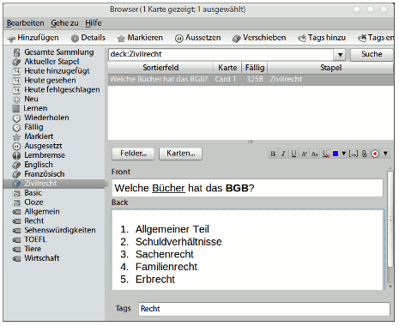399x326 pixels.
Task: Select the Zivilrecht deck in sidebar
Action: click(54, 184)
